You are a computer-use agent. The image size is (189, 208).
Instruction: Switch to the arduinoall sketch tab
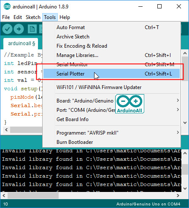(x=21, y=43)
